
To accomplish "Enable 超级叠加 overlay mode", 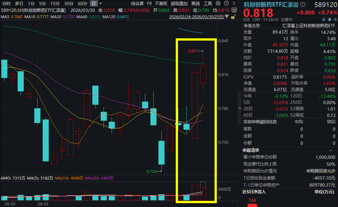I will pyautogui.click(x=179, y=4).
